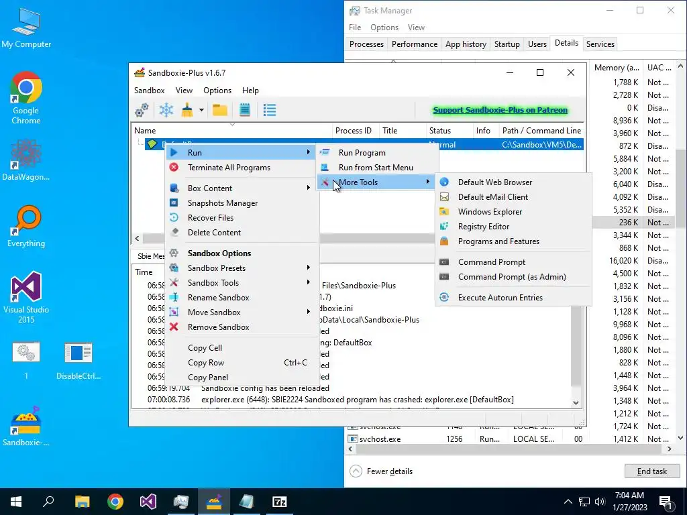This screenshot has height=515, width=687.
Task: Open the 7z taskbar icon
Action: (x=280, y=502)
